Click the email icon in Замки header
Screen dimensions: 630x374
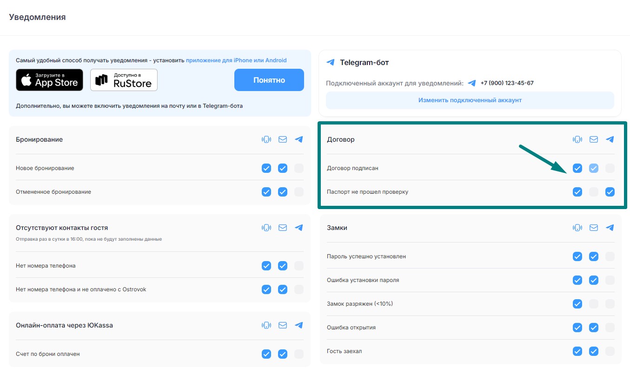coord(594,228)
